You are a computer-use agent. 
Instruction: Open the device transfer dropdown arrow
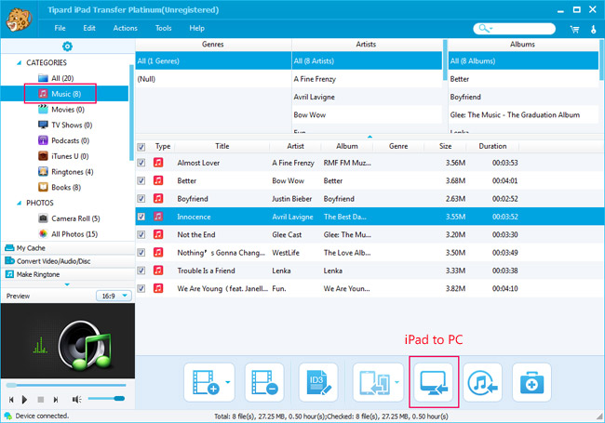click(x=397, y=382)
